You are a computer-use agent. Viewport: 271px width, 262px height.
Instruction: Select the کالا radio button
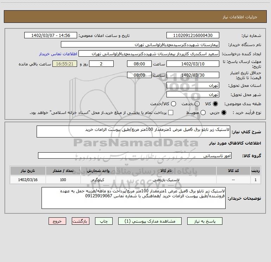pyautogui.click(x=215, y=104)
